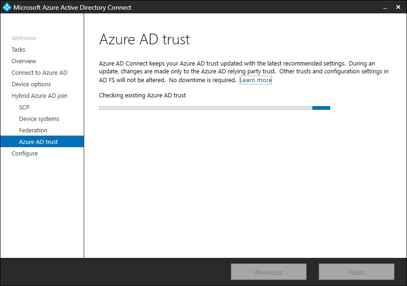407x286 pixels.
Task: Open the Overview step
Action: click(24, 61)
